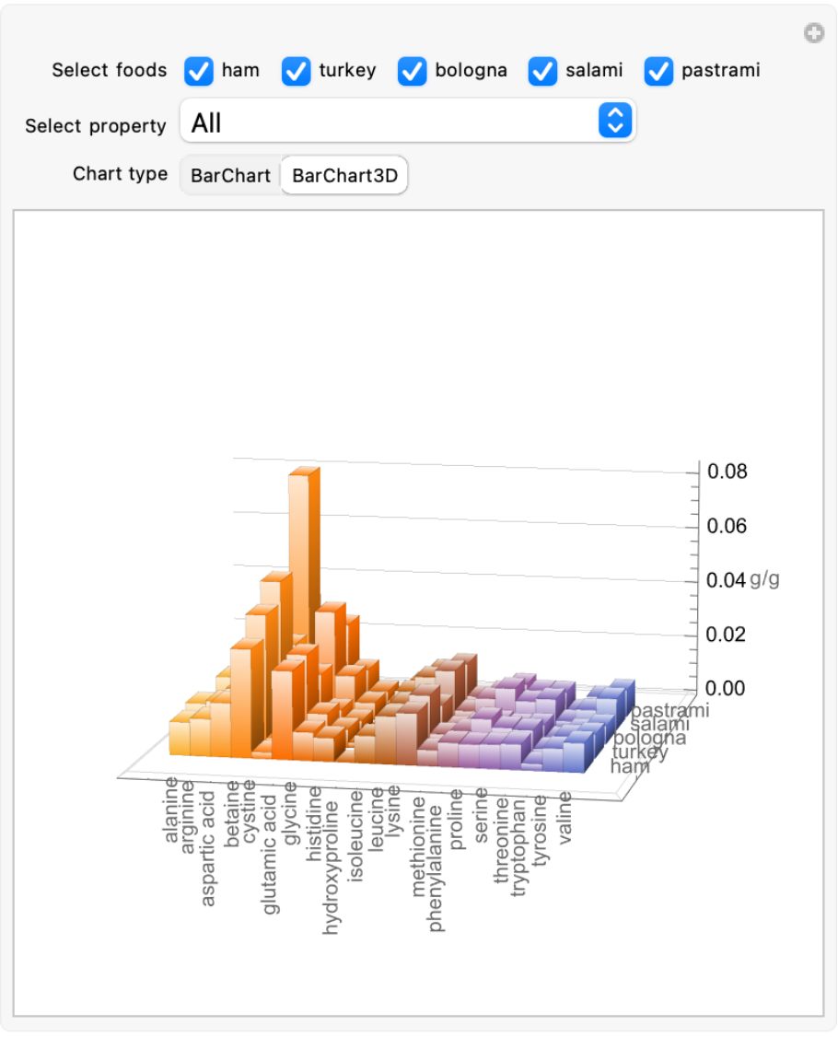Select the BarChart3D chart type
This screenshot has height=1037, width=838.
point(344,175)
